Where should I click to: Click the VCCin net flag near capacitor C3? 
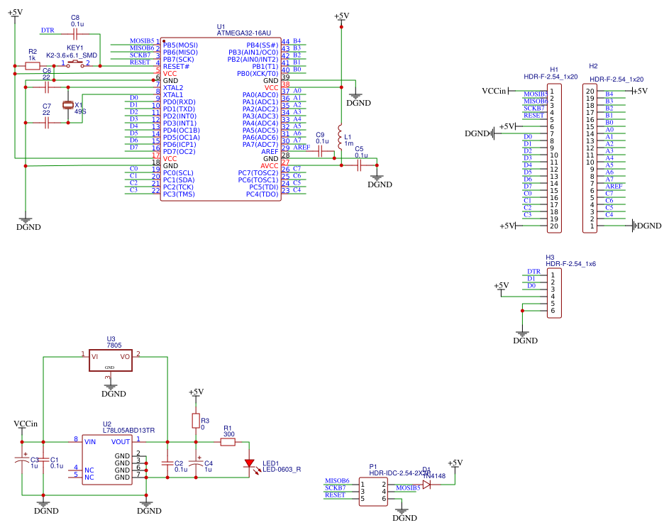point(25,424)
